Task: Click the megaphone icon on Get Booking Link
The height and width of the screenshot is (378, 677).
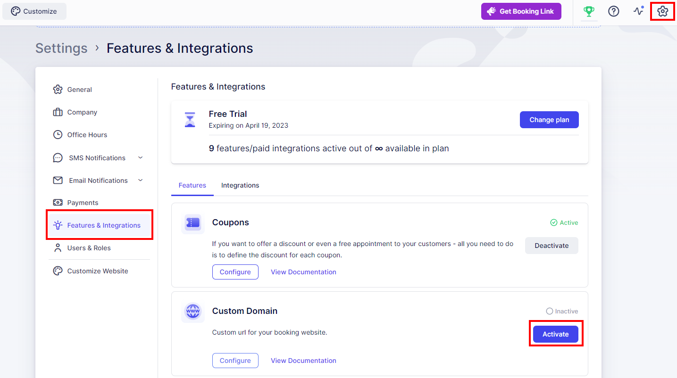Action: [492, 11]
